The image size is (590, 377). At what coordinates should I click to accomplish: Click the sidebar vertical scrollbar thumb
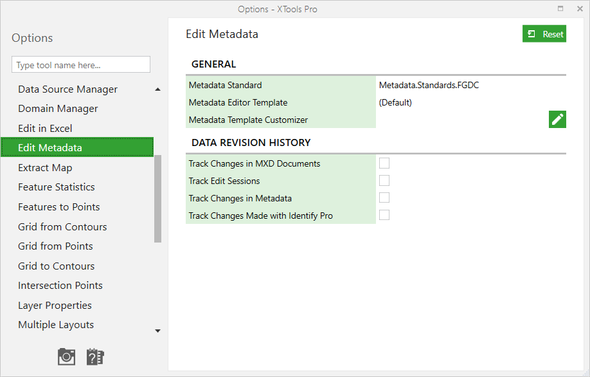coord(157,198)
